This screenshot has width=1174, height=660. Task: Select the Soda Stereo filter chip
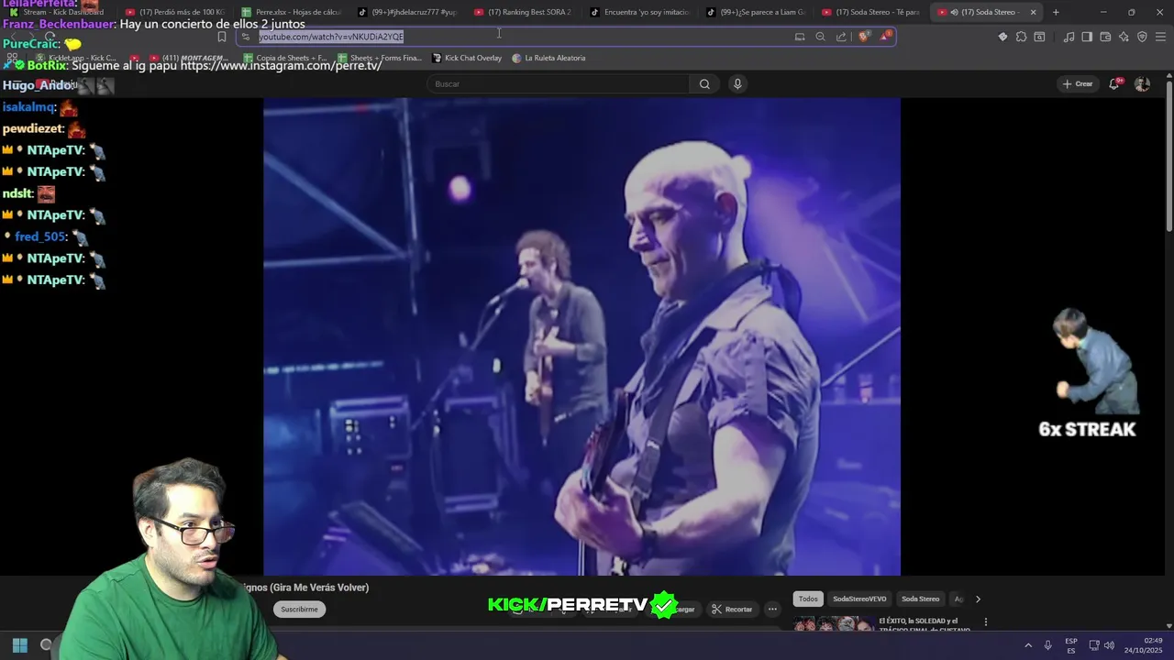click(x=920, y=599)
